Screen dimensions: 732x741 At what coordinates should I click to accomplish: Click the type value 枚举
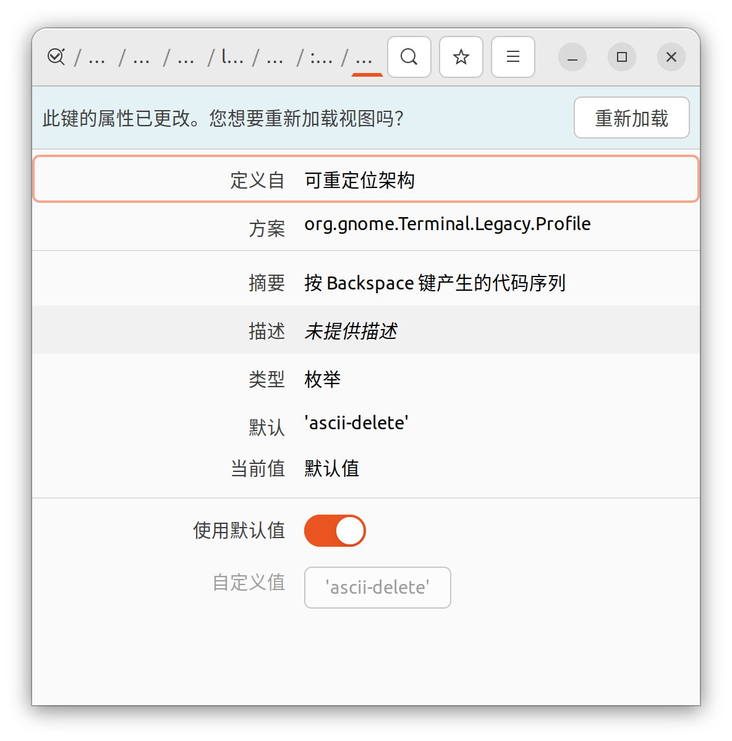323,380
